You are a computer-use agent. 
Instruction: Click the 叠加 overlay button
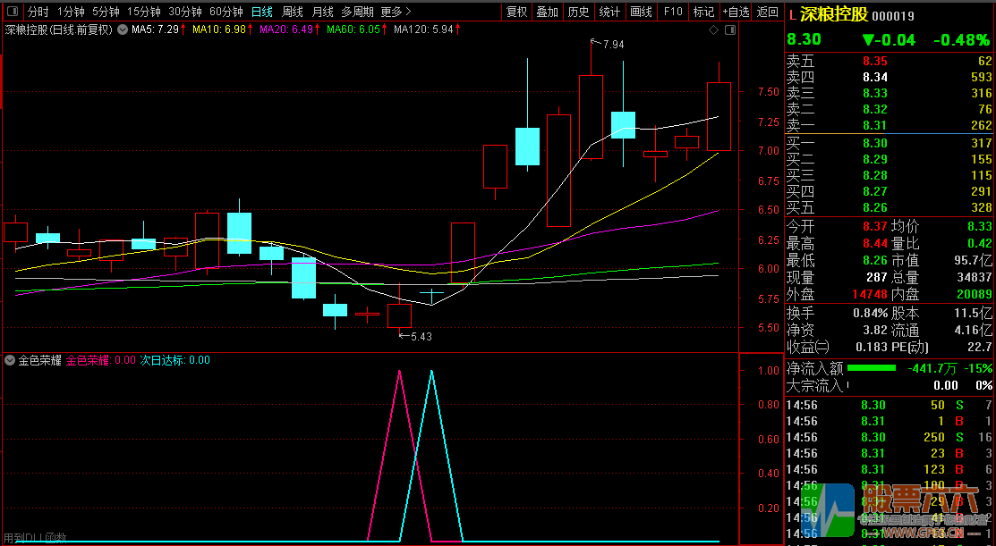[x=548, y=12]
